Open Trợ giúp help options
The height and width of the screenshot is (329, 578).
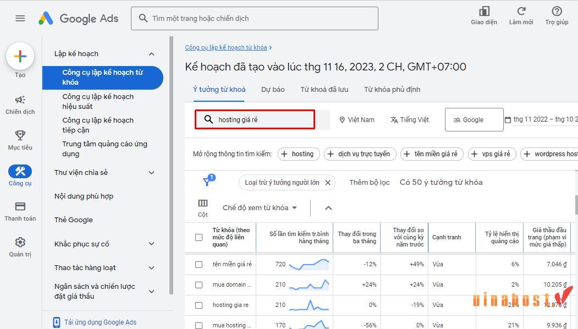(x=556, y=13)
